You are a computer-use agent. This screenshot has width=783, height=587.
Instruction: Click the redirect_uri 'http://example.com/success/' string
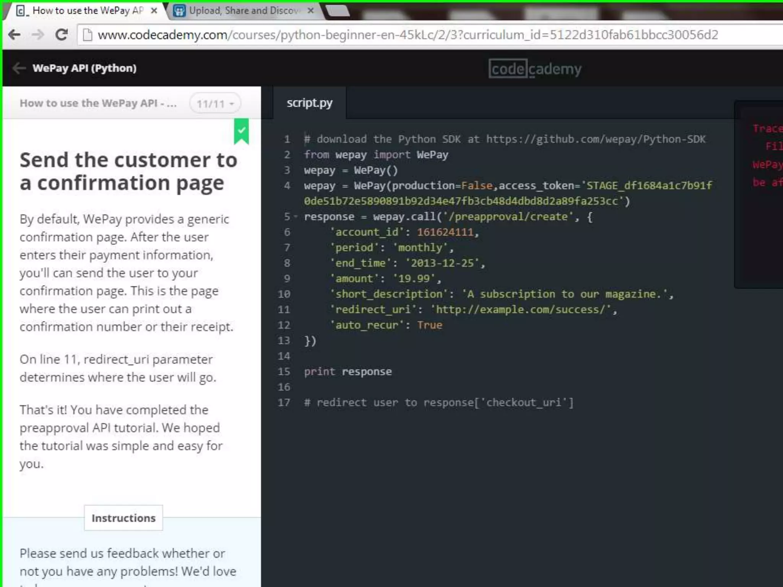tap(521, 310)
